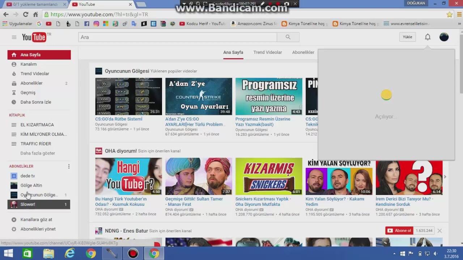Open CS:GO'da Rütbe Sistemi thumbnail
463x260 pixels.
point(128,96)
